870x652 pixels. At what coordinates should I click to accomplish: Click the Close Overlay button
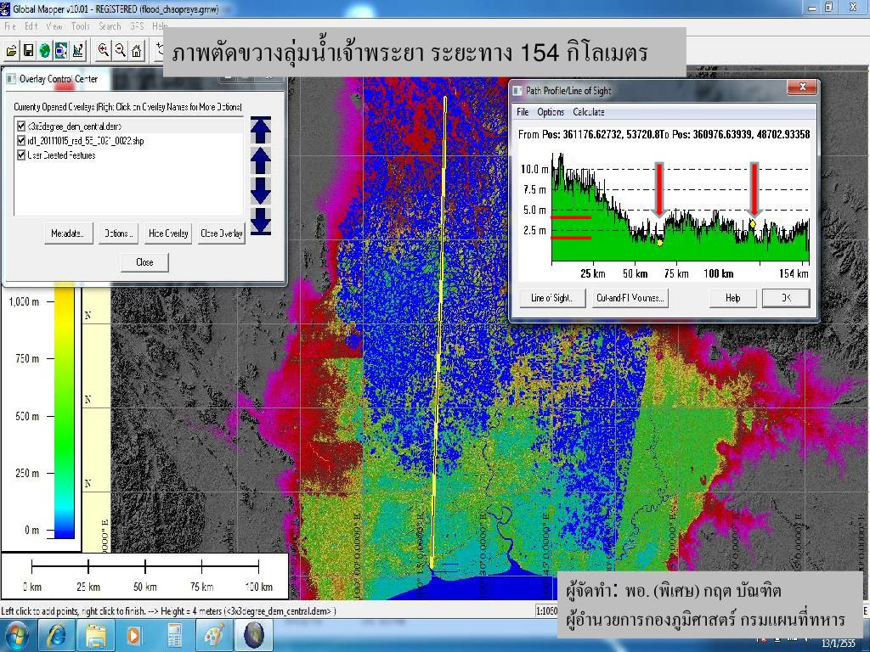pos(222,233)
